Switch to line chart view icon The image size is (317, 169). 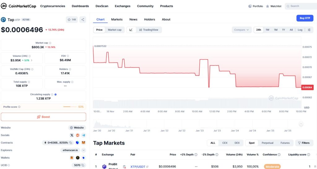(x=131, y=30)
